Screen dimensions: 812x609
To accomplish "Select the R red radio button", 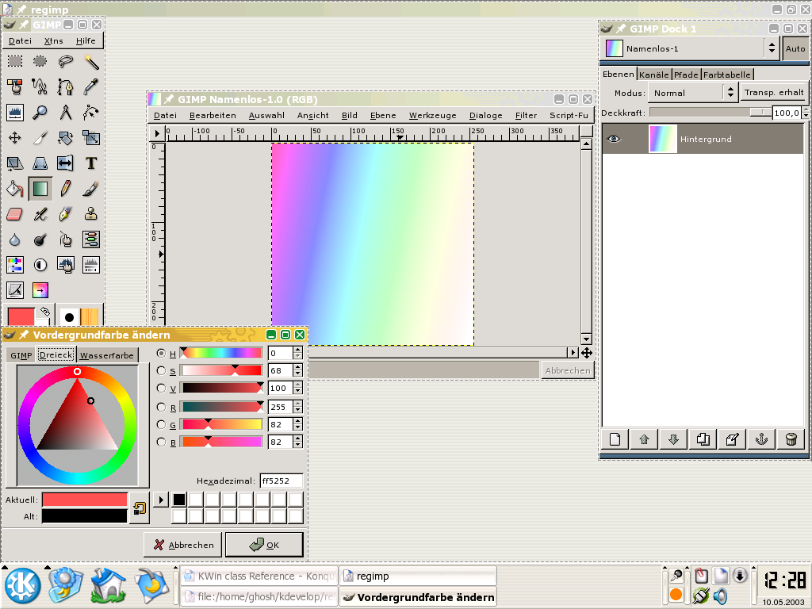I will coord(161,407).
